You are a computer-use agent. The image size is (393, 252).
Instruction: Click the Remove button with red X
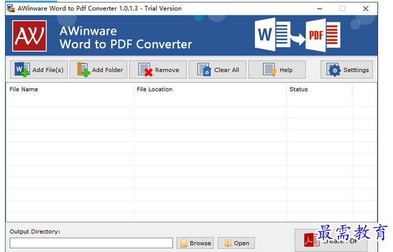pyautogui.click(x=158, y=70)
